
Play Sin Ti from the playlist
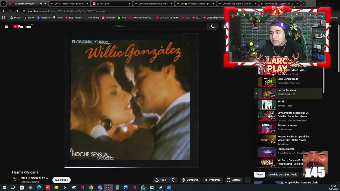[290, 105]
